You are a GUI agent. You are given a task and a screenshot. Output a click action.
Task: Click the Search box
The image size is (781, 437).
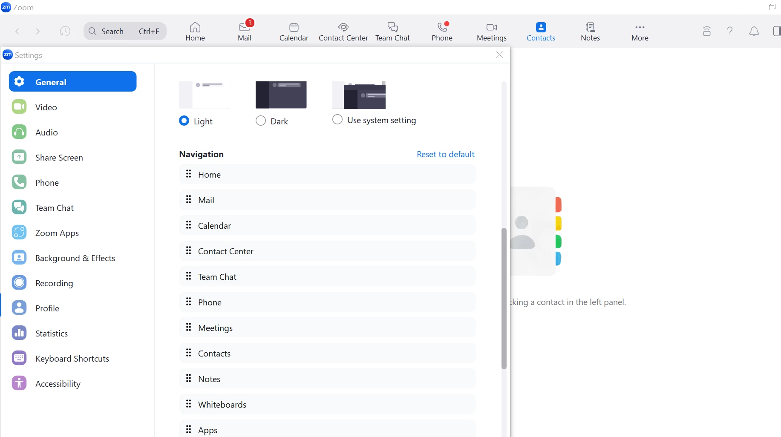click(125, 31)
